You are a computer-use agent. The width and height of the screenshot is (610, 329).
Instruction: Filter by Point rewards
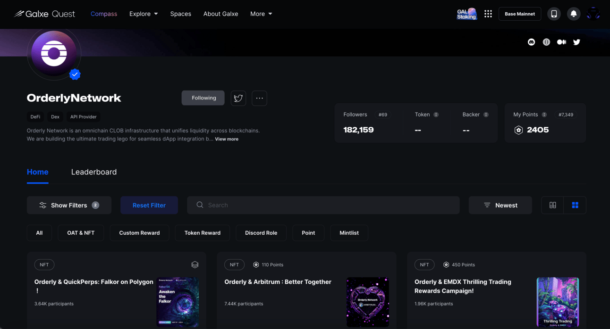(x=308, y=233)
